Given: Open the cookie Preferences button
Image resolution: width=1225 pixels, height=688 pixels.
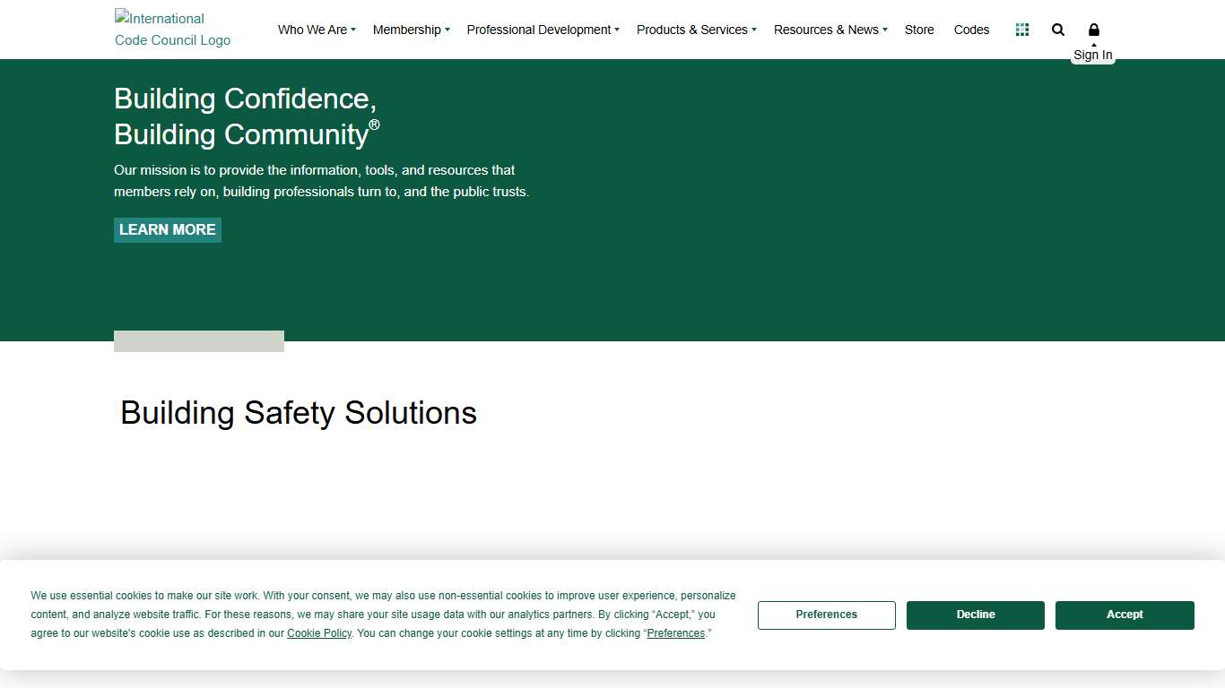Looking at the screenshot, I should tap(826, 615).
